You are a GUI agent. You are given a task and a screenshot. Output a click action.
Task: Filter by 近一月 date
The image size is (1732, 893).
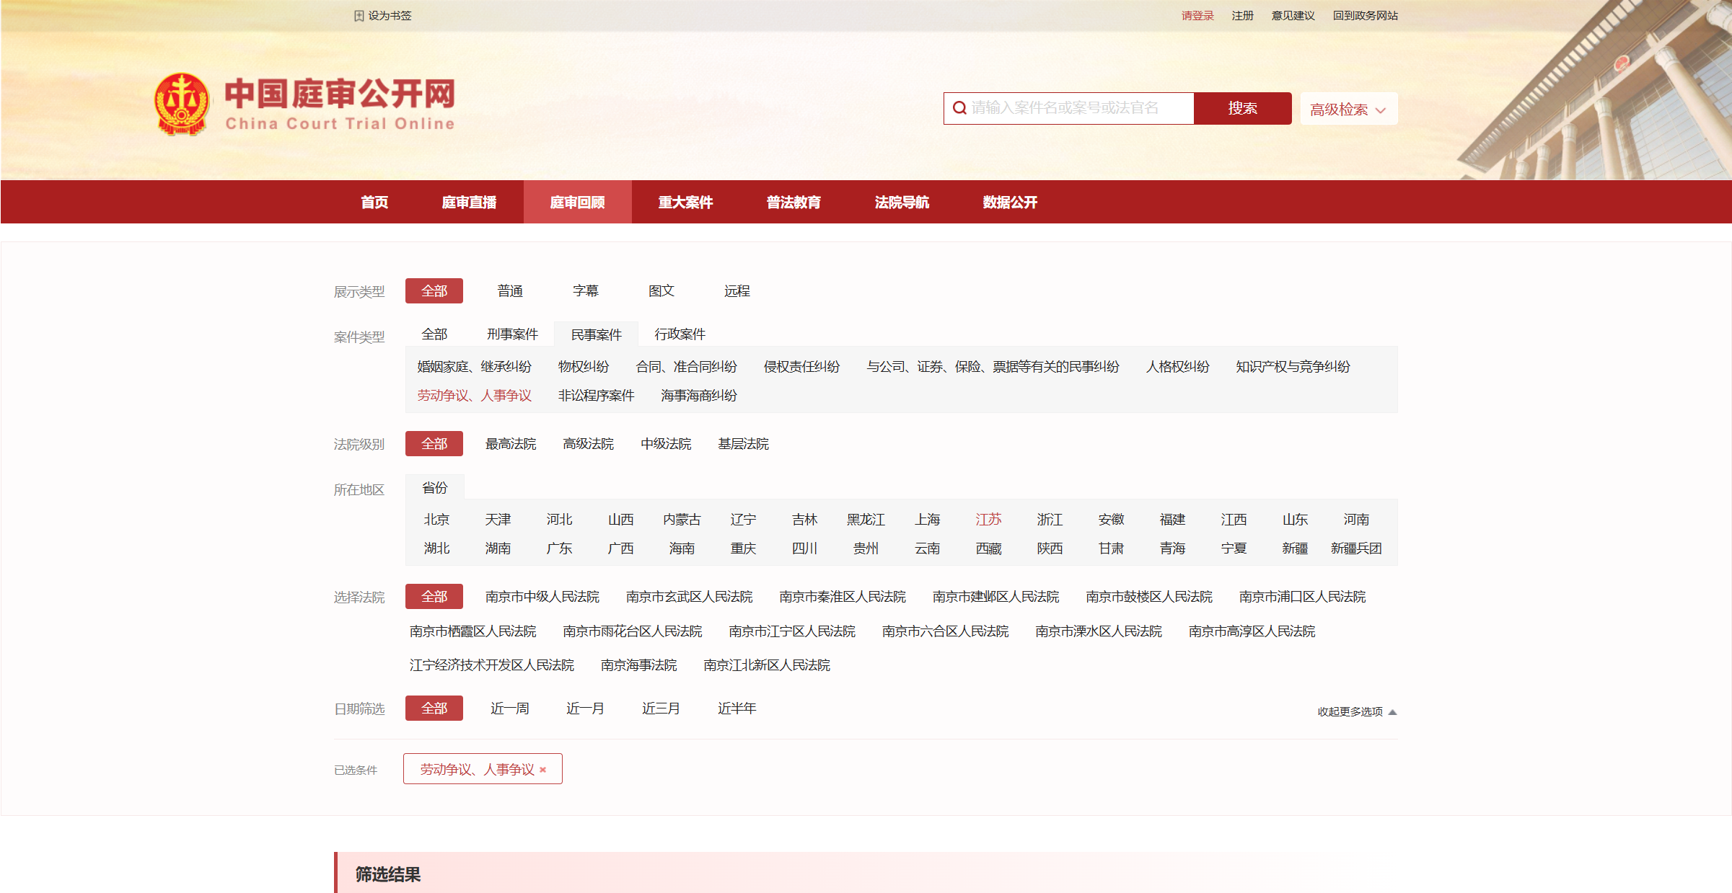click(586, 708)
